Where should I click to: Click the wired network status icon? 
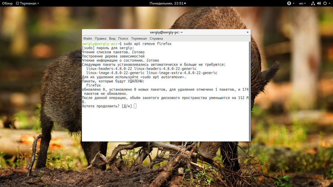313,3
